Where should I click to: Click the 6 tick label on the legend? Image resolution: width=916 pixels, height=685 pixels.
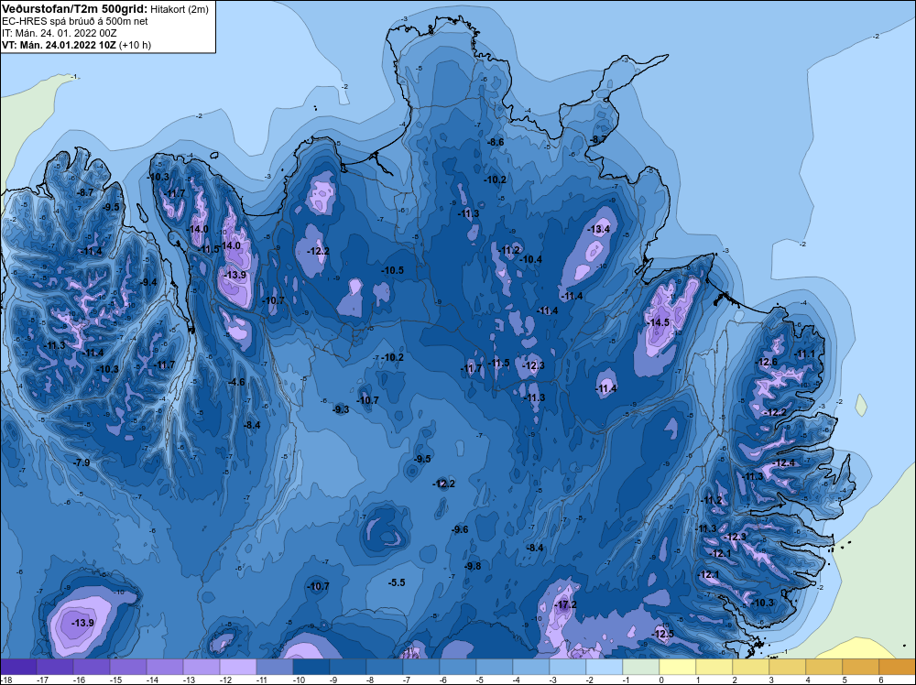click(x=881, y=680)
